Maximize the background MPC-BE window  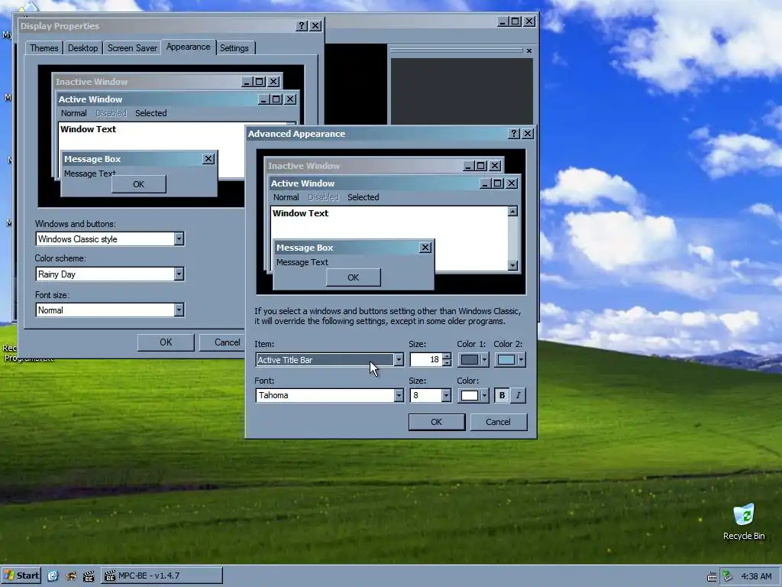click(515, 21)
